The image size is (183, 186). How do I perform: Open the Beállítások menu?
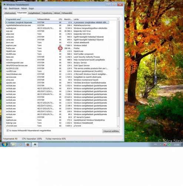pos(14,9)
